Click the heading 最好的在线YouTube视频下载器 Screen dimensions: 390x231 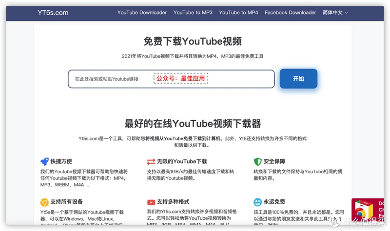pyautogui.click(x=193, y=124)
